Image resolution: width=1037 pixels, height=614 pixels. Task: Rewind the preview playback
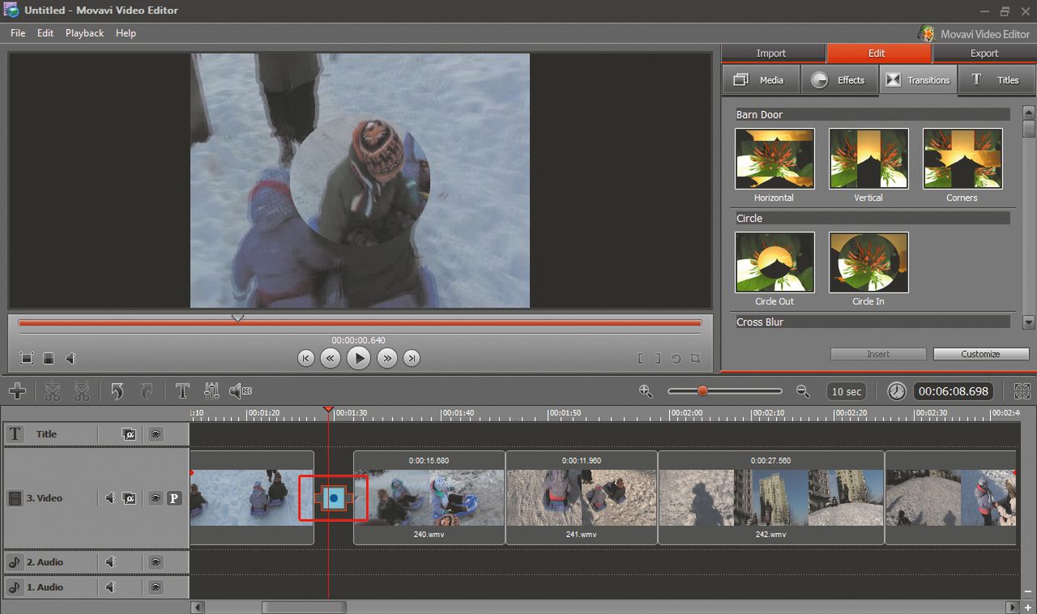(331, 358)
